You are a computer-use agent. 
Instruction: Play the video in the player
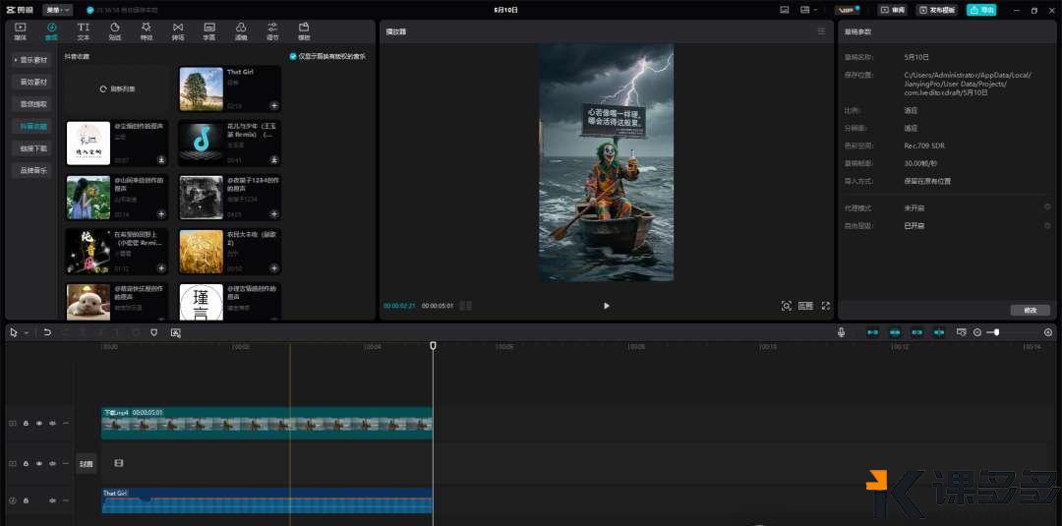[x=606, y=306]
